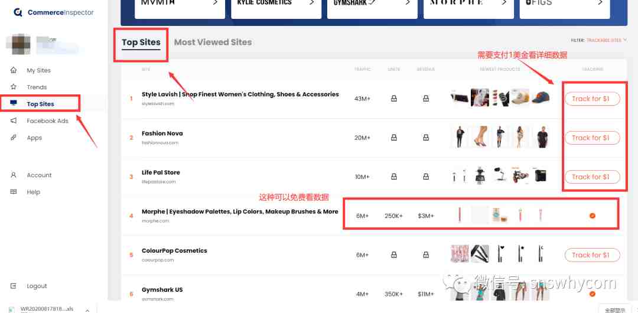
Task: Click Track for $1 for Life Pal Store
Action: coord(592,177)
